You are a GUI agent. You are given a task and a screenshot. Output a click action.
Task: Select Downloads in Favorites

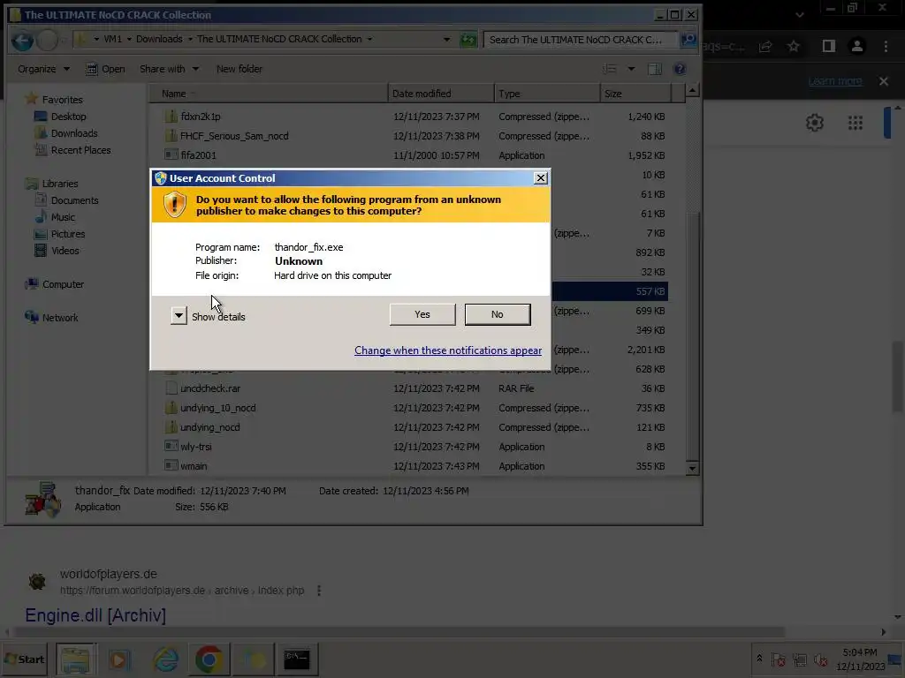tap(65, 133)
